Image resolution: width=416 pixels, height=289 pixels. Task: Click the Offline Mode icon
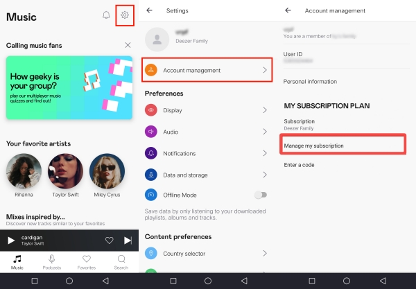151,195
